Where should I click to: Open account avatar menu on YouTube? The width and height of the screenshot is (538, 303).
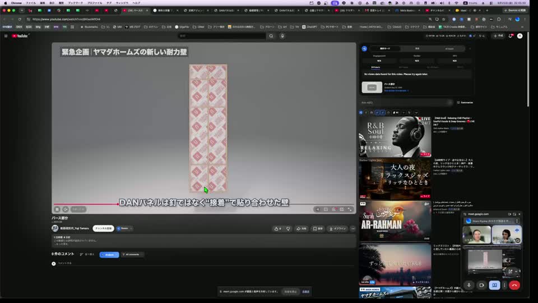[520, 36]
